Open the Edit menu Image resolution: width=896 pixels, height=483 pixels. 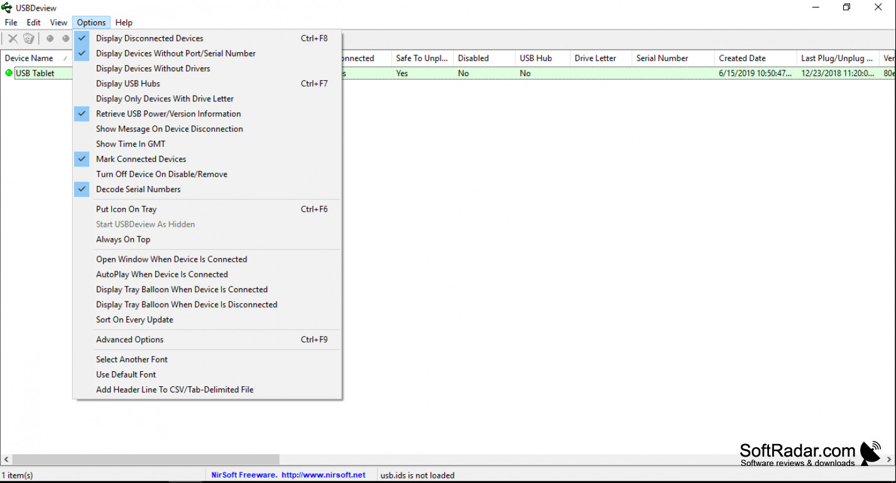pos(33,23)
